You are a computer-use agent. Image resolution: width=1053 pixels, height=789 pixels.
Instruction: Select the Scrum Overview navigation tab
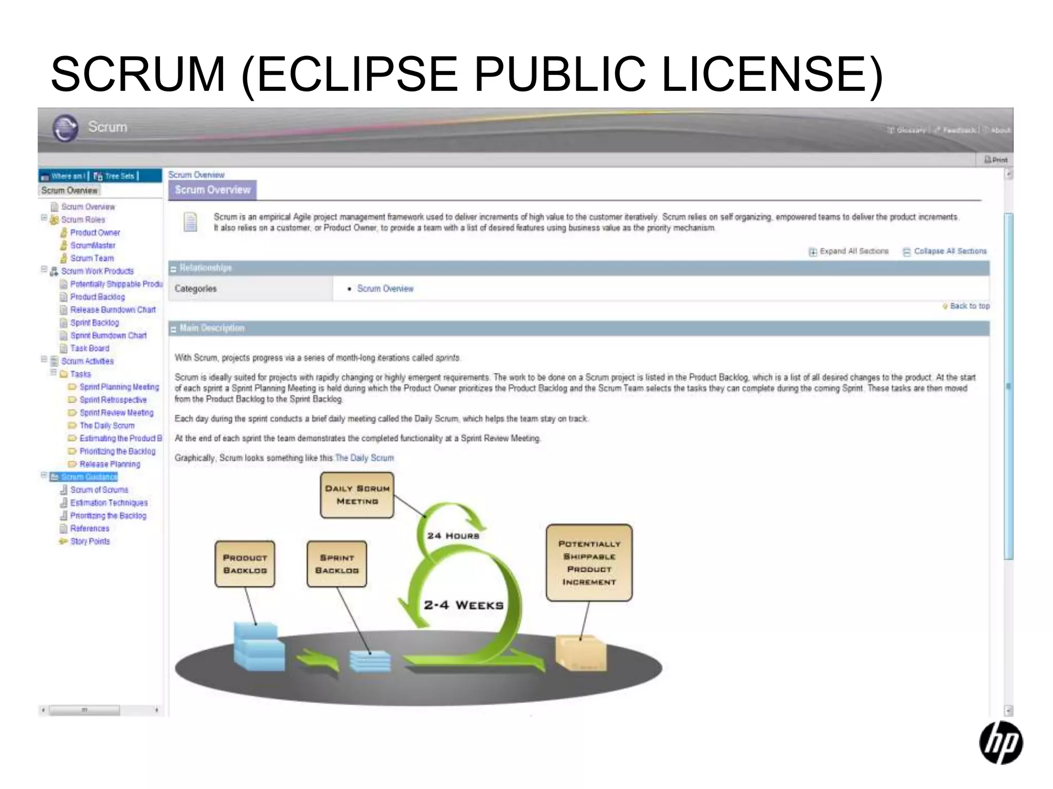[x=69, y=191]
